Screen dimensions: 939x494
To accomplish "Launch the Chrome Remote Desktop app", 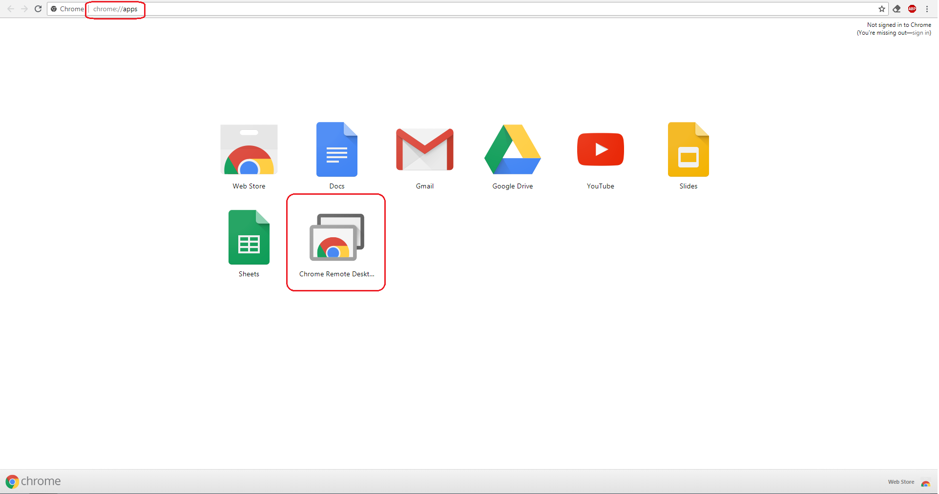I will pyautogui.click(x=335, y=237).
